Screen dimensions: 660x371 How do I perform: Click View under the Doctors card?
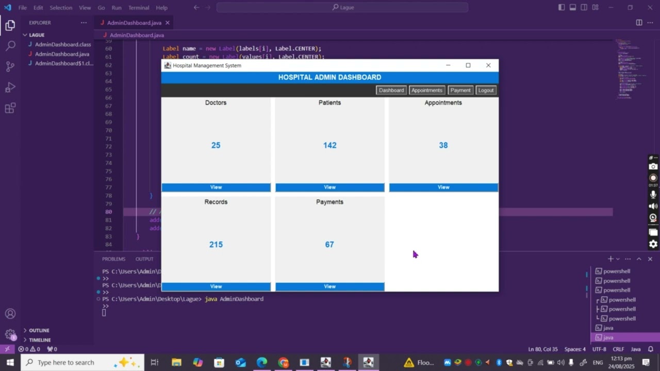coord(216,188)
